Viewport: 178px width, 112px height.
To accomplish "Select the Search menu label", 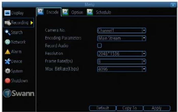I will [x=17, y=32].
